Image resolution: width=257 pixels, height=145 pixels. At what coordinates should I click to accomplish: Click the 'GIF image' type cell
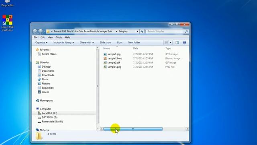[171, 63]
